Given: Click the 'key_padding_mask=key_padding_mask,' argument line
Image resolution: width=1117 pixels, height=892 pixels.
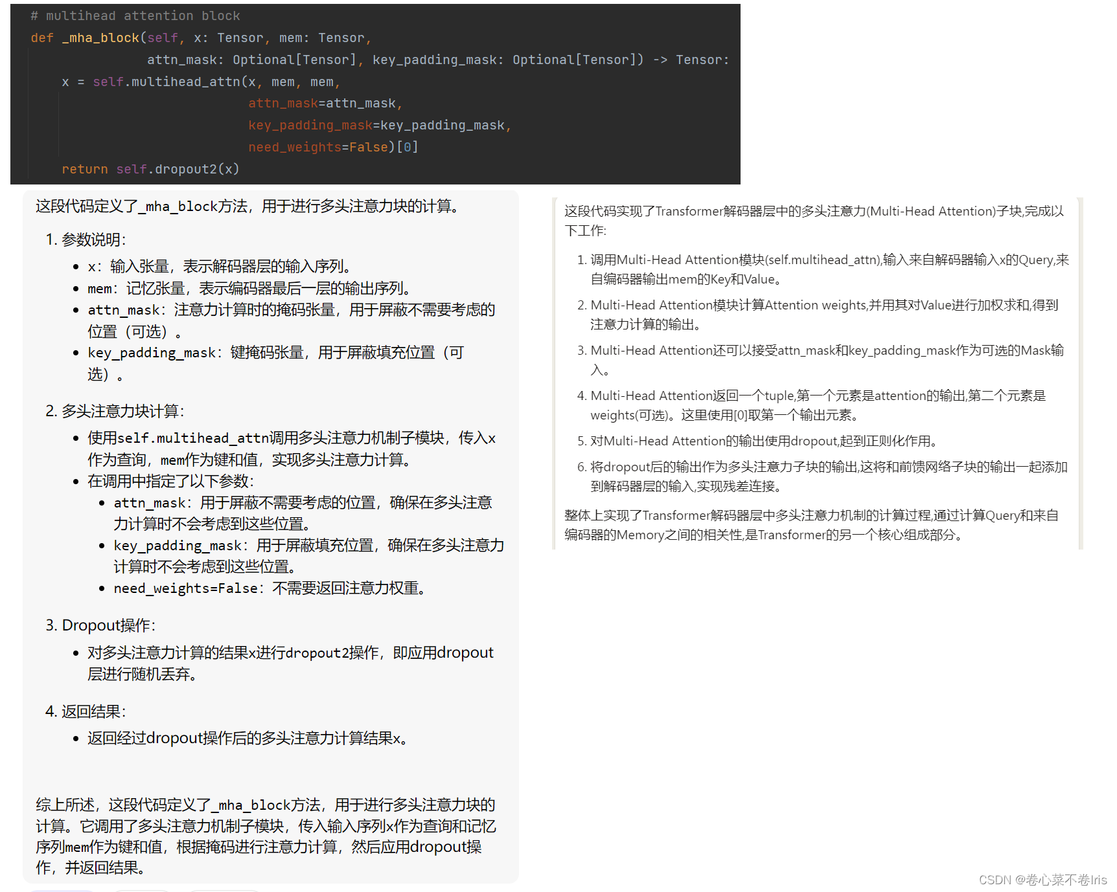Looking at the screenshot, I should (380, 125).
